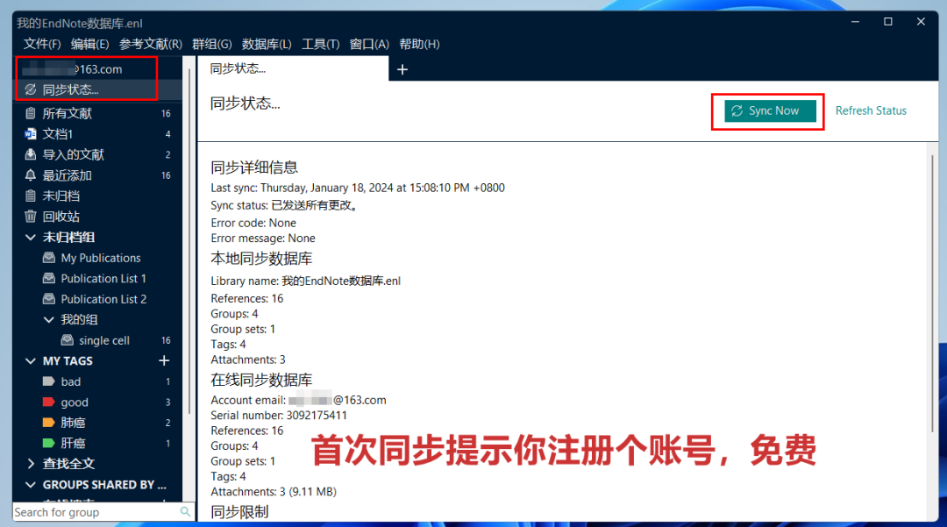Click the orange 肺癌 tag icon
This screenshot has width=947, height=527.
tap(49, 423)
